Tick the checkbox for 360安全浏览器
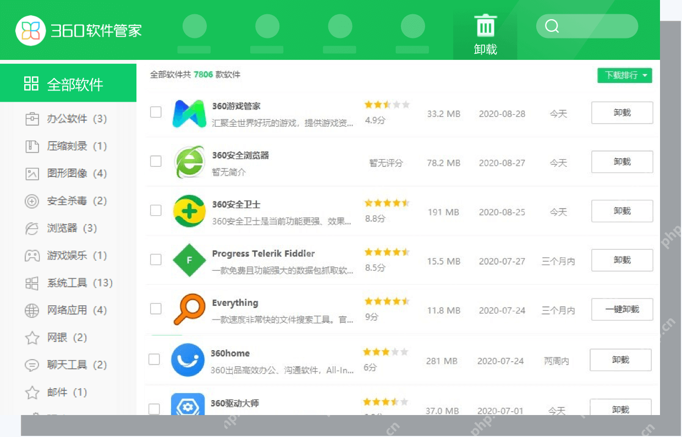 coord(156,161)
